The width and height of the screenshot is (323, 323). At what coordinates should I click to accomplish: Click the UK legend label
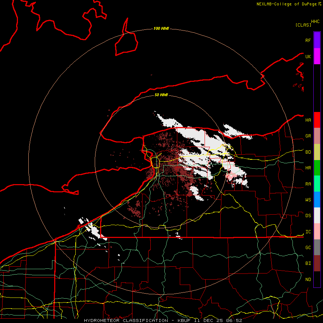pyautogui.click(x=308, y=56)
